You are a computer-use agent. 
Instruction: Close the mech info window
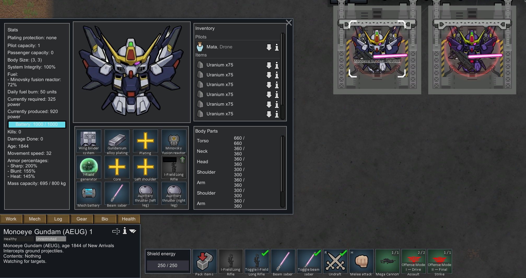[289, 23]
